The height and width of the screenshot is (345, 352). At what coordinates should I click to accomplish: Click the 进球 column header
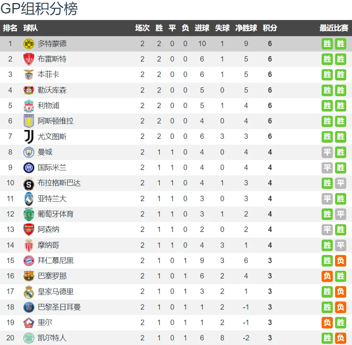point(202,28)
